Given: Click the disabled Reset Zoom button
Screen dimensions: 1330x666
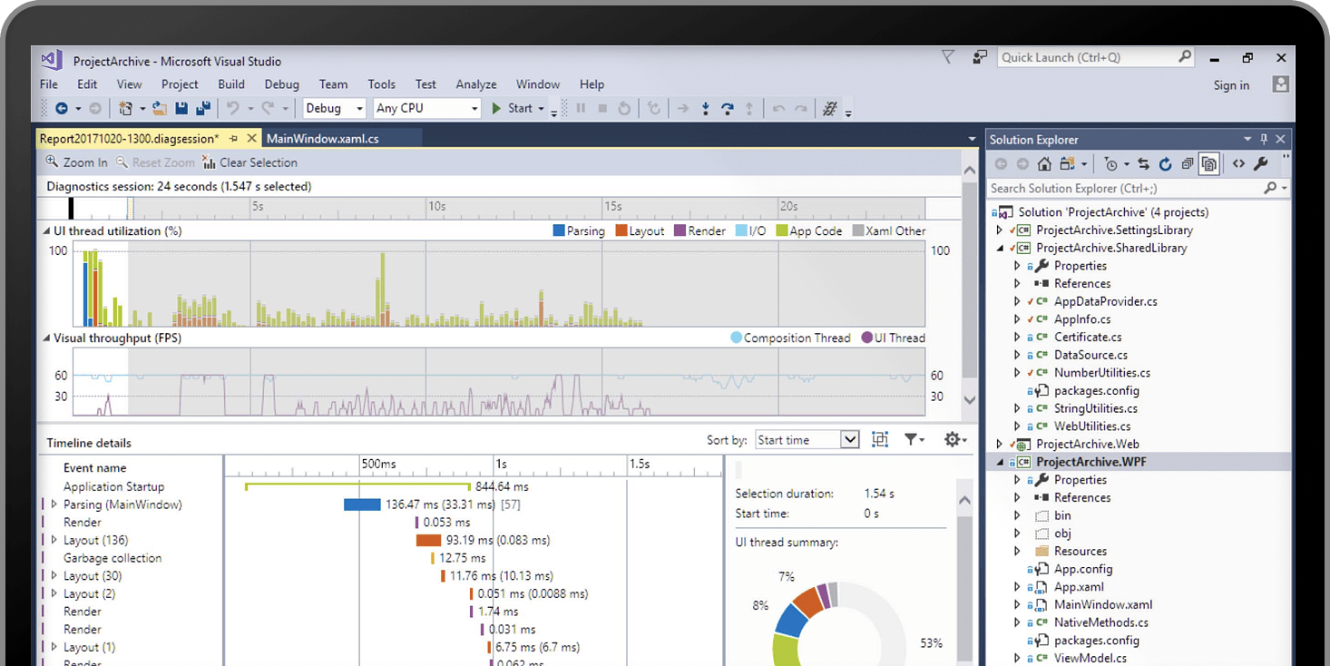Looking at the screenshot, I should pyautogui.click(x=155, y=162).
